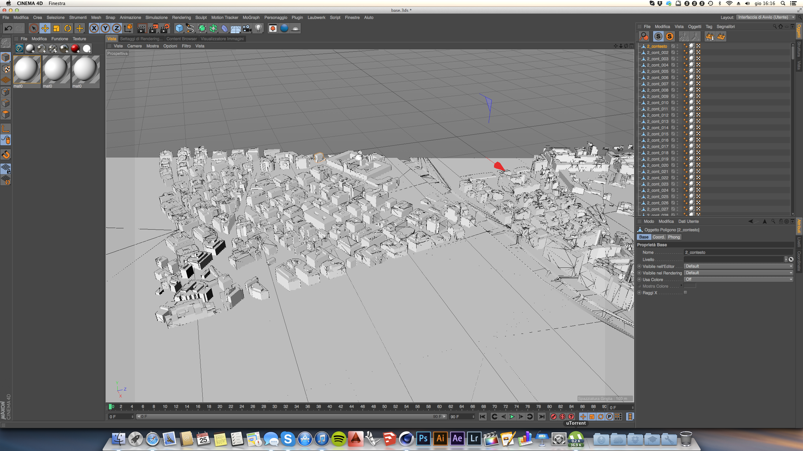
Task: Click the Undo arrow icon
Action: click(x=8, y=29)
